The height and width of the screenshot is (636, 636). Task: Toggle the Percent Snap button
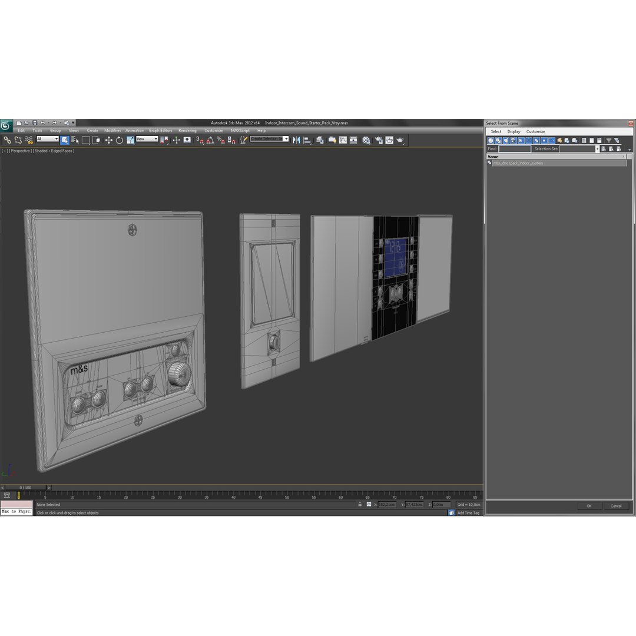click(x=221, y=140)
